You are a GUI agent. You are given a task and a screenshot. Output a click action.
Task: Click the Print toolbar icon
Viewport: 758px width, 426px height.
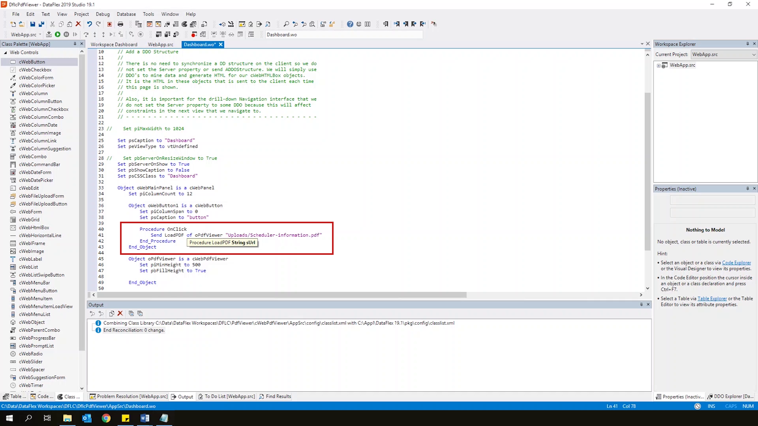(120, 24)
